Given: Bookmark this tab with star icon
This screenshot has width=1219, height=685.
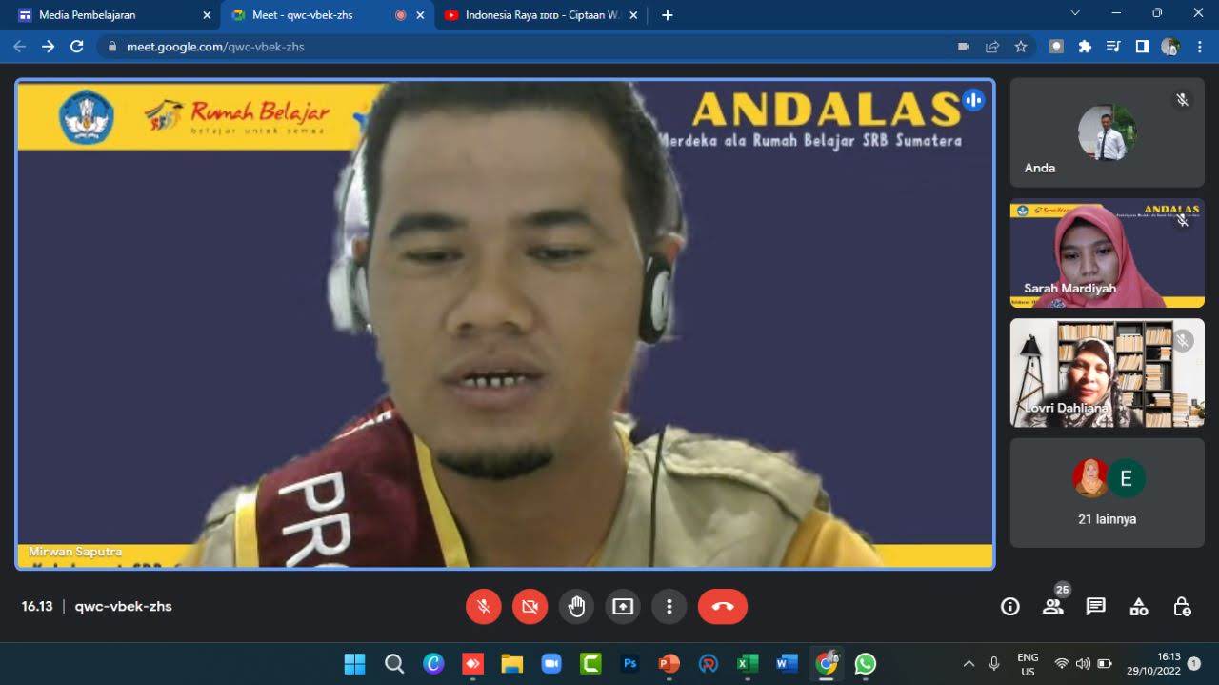Looking at the screenshot, I should point(1021,46).
